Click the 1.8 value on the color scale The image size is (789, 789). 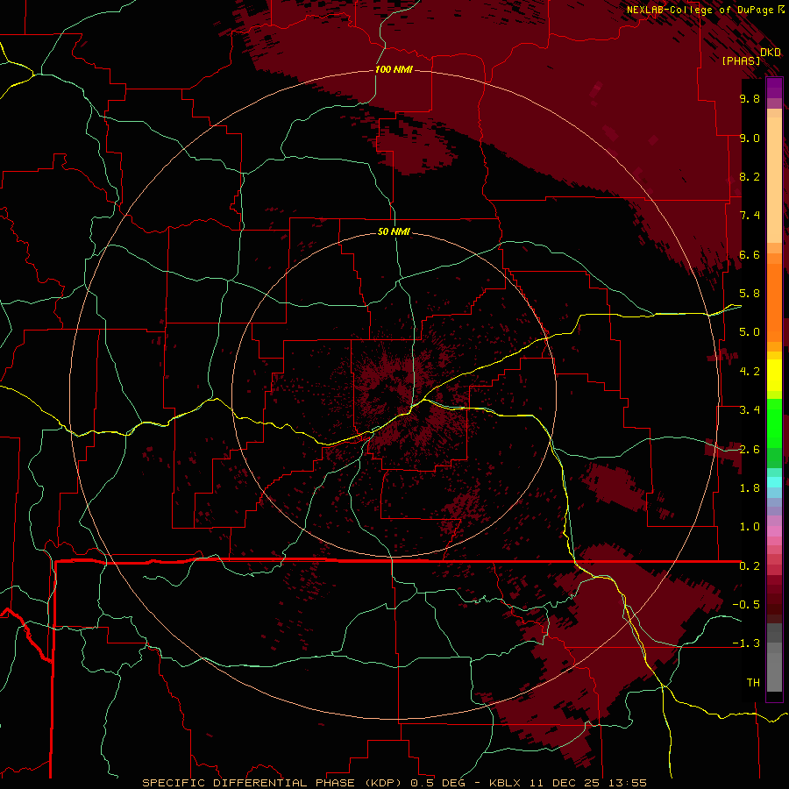pyautogui.click(x=750, y=488)
